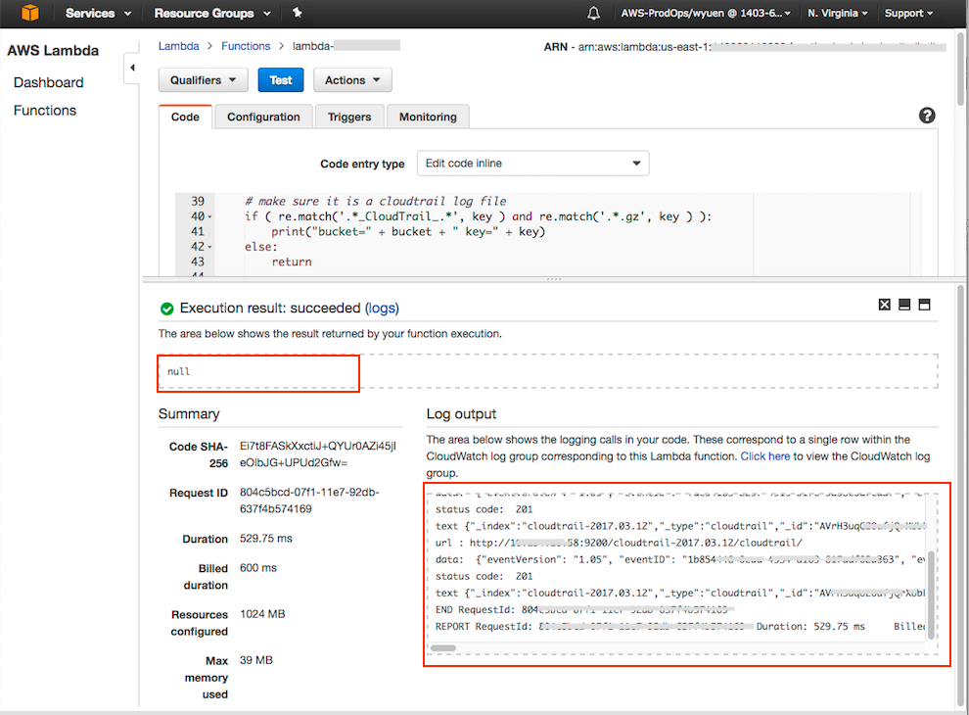969x715 pixels.
Task: Click the END RequestId log line
Action: 584,610
